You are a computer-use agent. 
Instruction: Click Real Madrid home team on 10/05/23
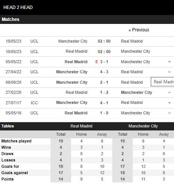click(x=76, y=51)
